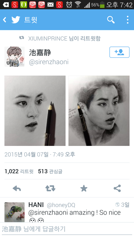The width and height of the screenshot is (134, 238).
Task: Focus the 답글하기 reply input field
Action: click(67, 229)
